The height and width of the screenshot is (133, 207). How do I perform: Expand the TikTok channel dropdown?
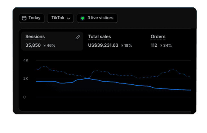(61, 18)
